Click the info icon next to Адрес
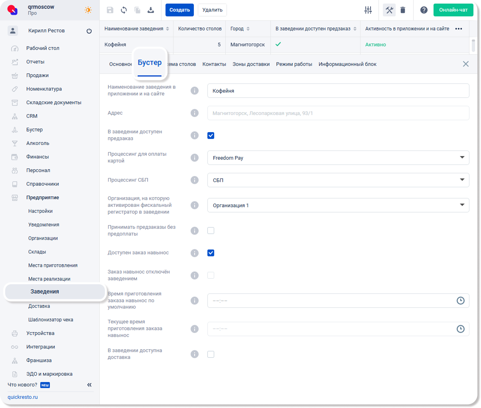 [x=195, y=113]
